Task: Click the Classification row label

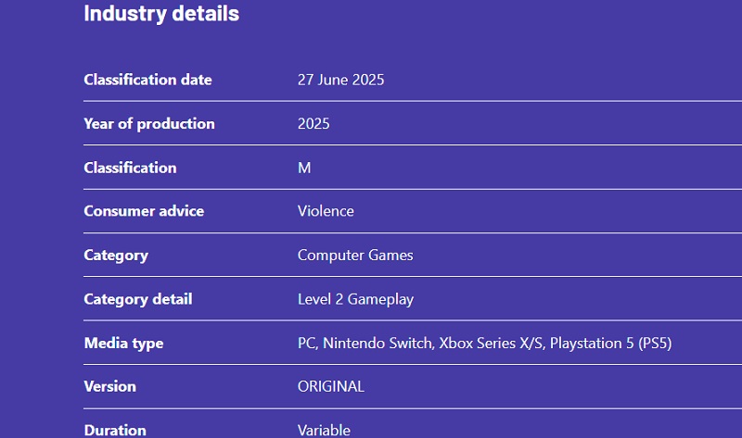Action: (x=130, y=168)
